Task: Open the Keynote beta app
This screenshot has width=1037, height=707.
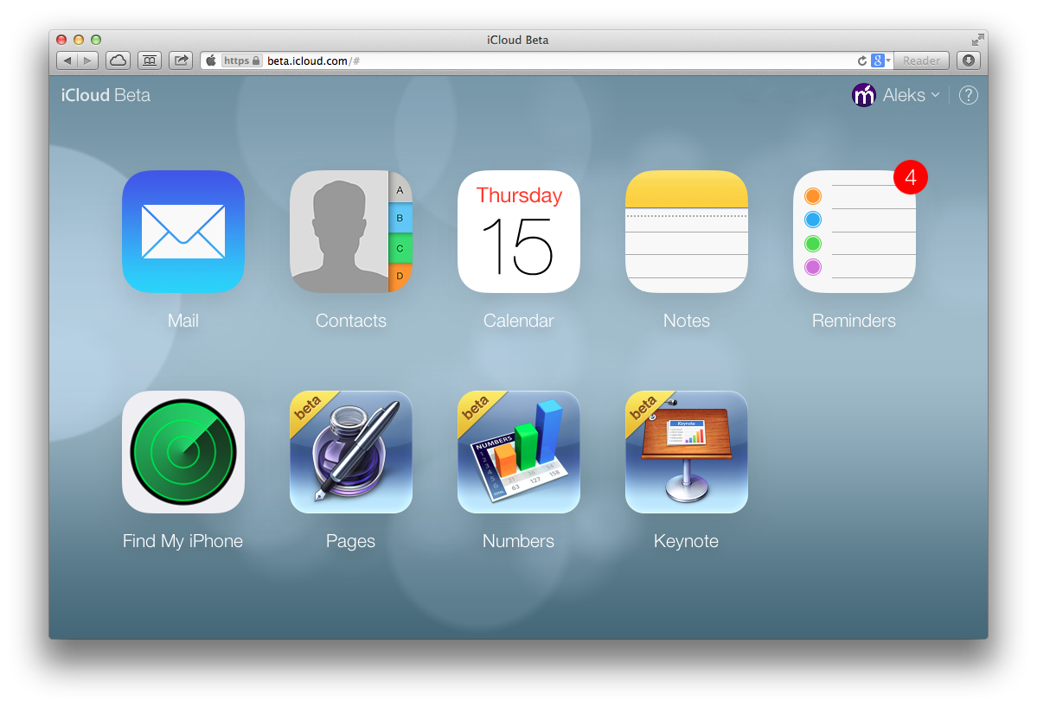Action: (686, 451)
